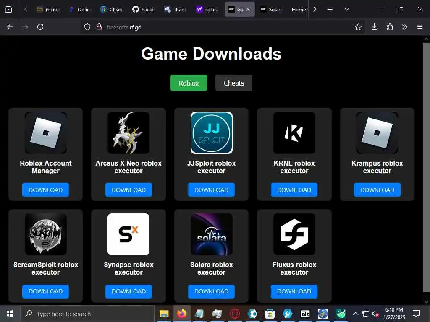Switch to the mcnu tab
Viewport: 430px width, 322px height.
click(48, 9)
